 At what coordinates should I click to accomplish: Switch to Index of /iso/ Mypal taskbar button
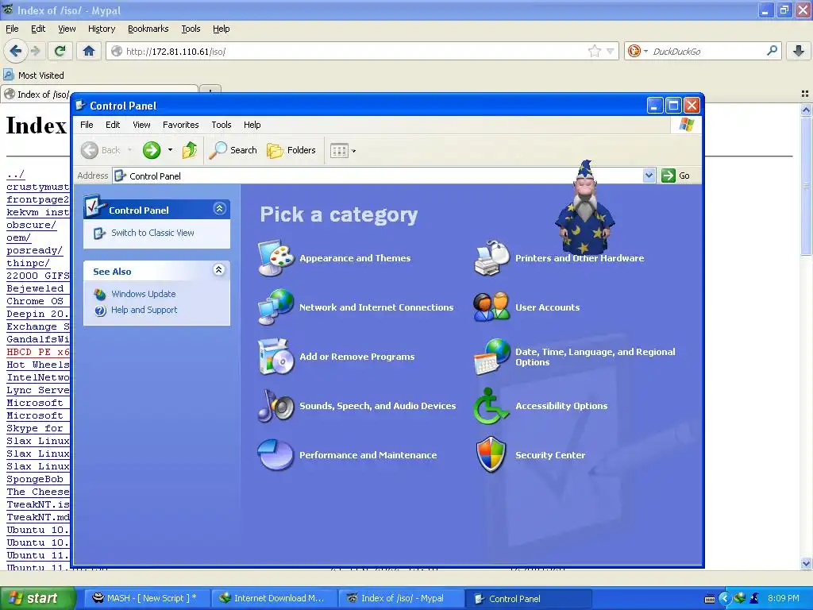coord(400,598)
